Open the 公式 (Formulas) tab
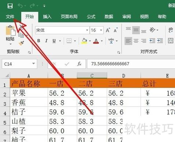 tap(91, 17)
